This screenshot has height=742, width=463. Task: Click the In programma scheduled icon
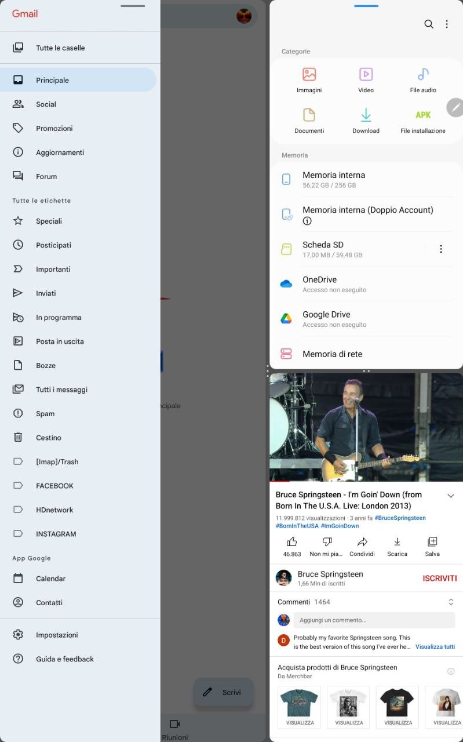click(18, 317)
